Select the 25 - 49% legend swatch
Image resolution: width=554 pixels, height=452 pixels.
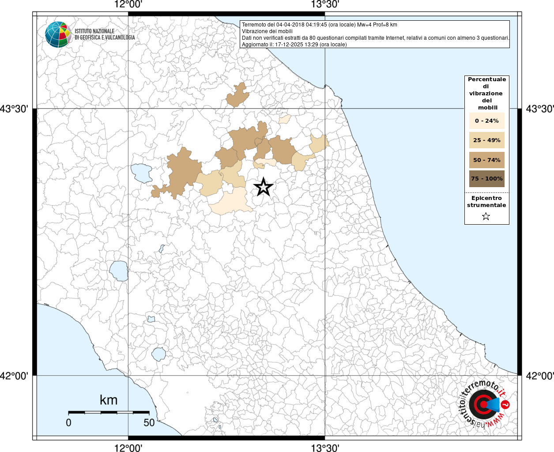coord(486,140)
